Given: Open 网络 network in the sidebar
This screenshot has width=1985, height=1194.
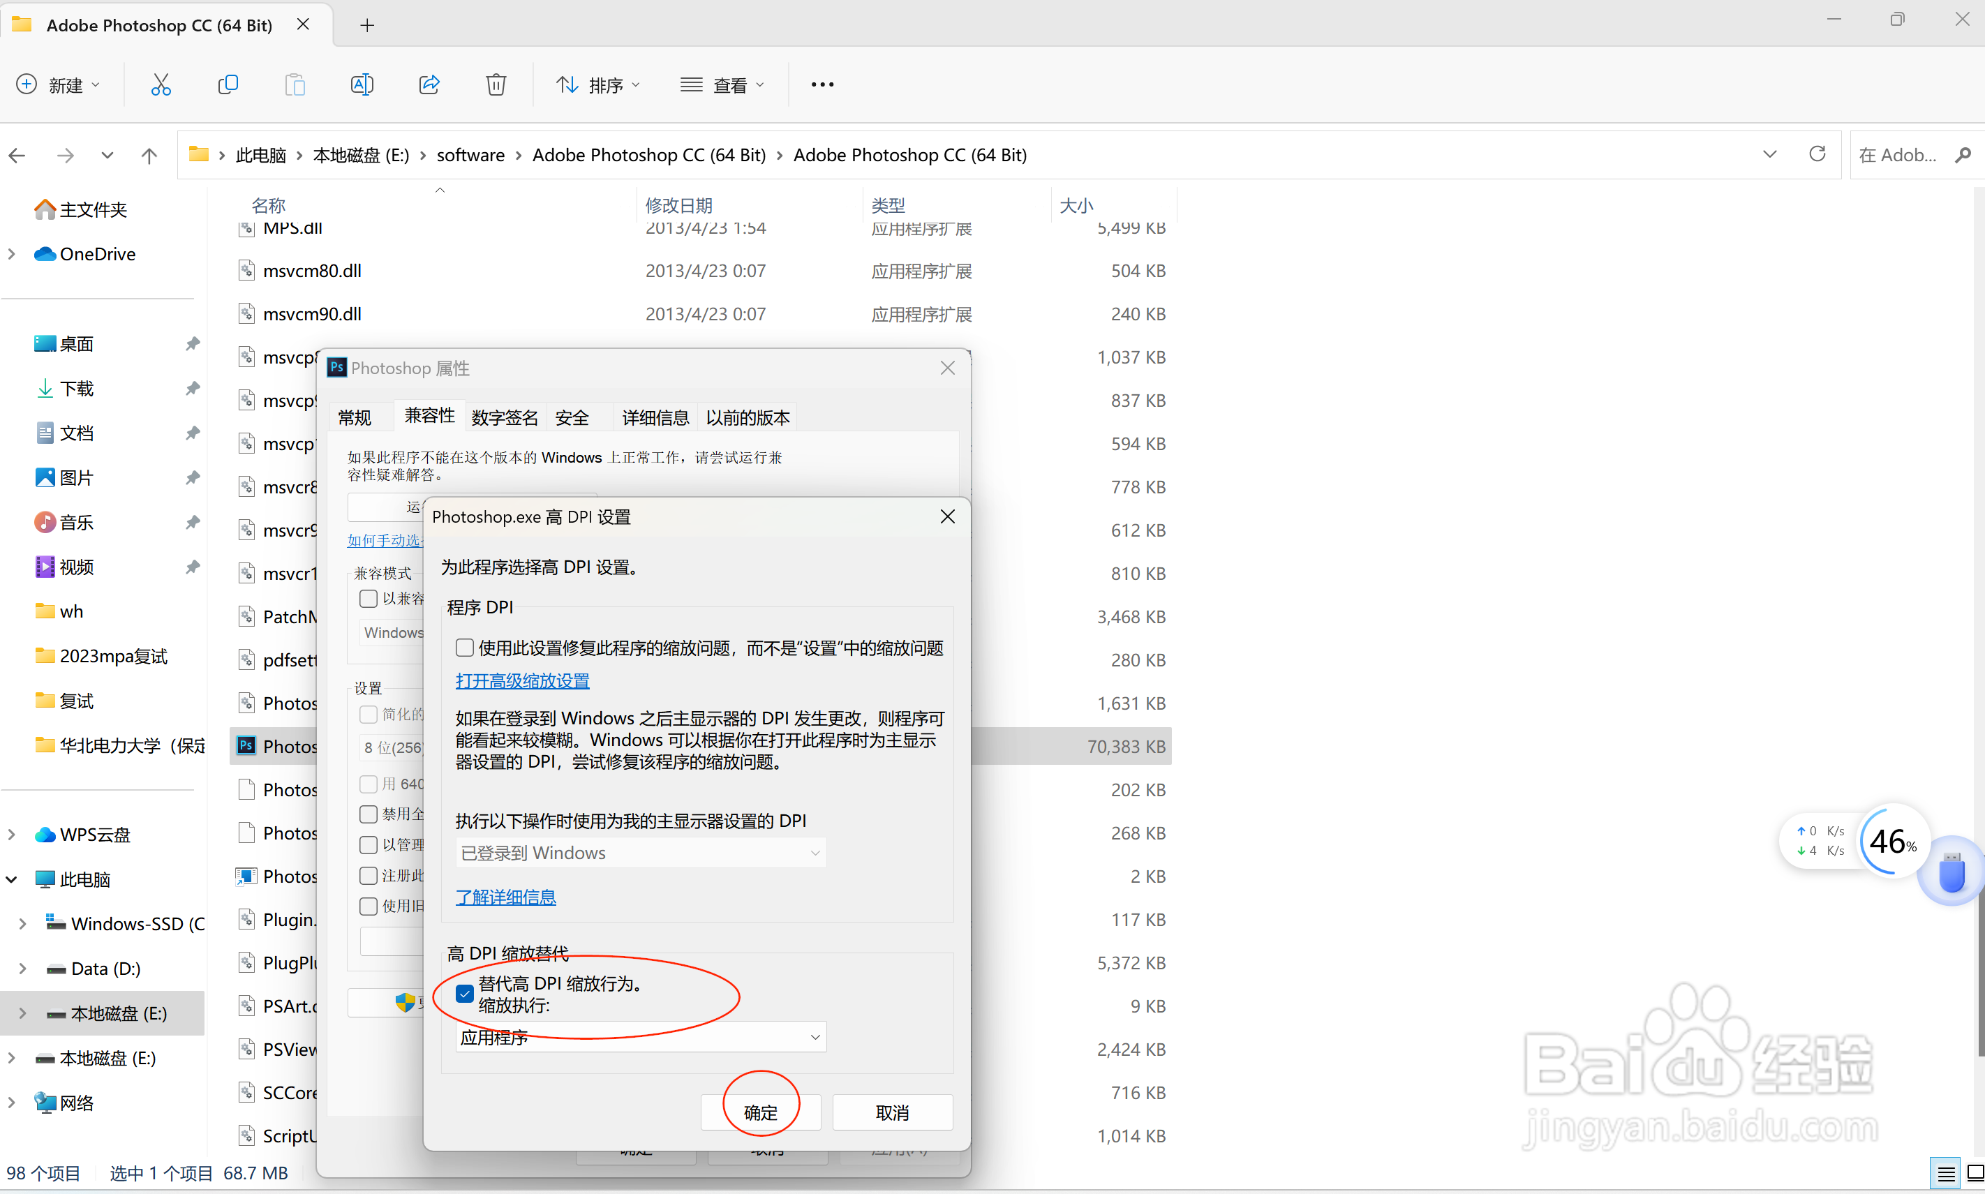Looking at the screenshot, I should click(x=64, y=1103).
